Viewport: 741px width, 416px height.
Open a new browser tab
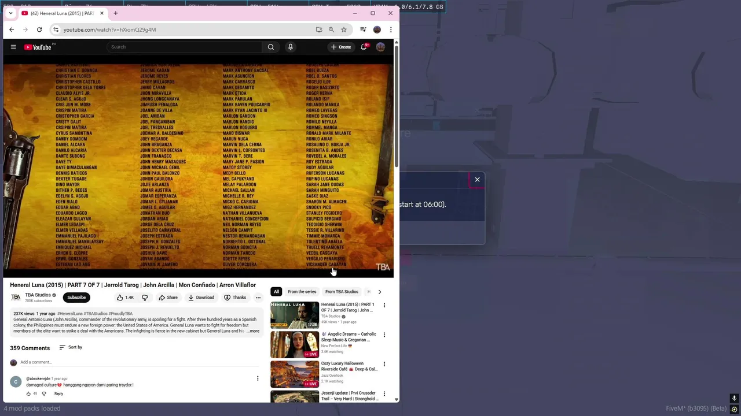[x=115, y=13]
